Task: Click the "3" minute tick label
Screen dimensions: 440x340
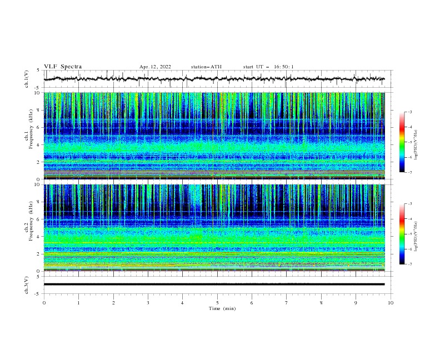Action: tap(148, 303)
